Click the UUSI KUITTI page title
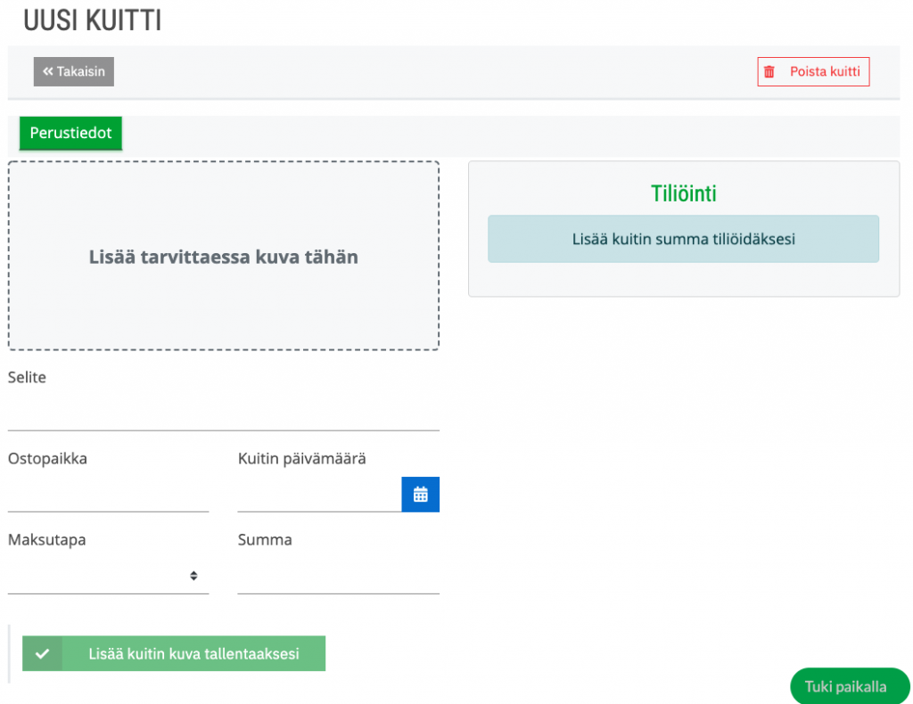This screenshot has height=704, width=913. (x=92, y=20)
